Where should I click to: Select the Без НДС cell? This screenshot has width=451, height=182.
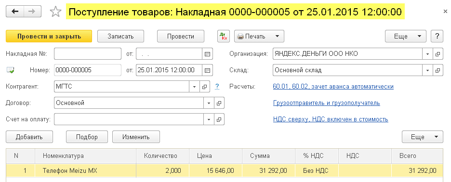317,170
